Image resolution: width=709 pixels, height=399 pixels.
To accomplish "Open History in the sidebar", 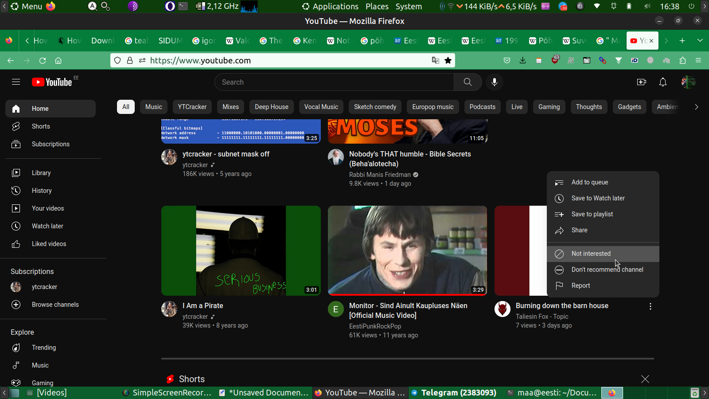I will [x=51, y=191].
